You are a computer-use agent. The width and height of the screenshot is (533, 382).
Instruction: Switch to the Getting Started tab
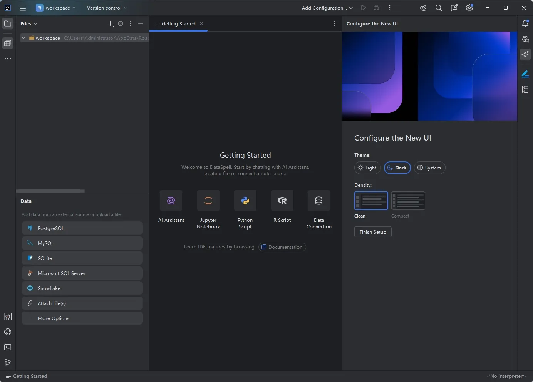point(178,23)
